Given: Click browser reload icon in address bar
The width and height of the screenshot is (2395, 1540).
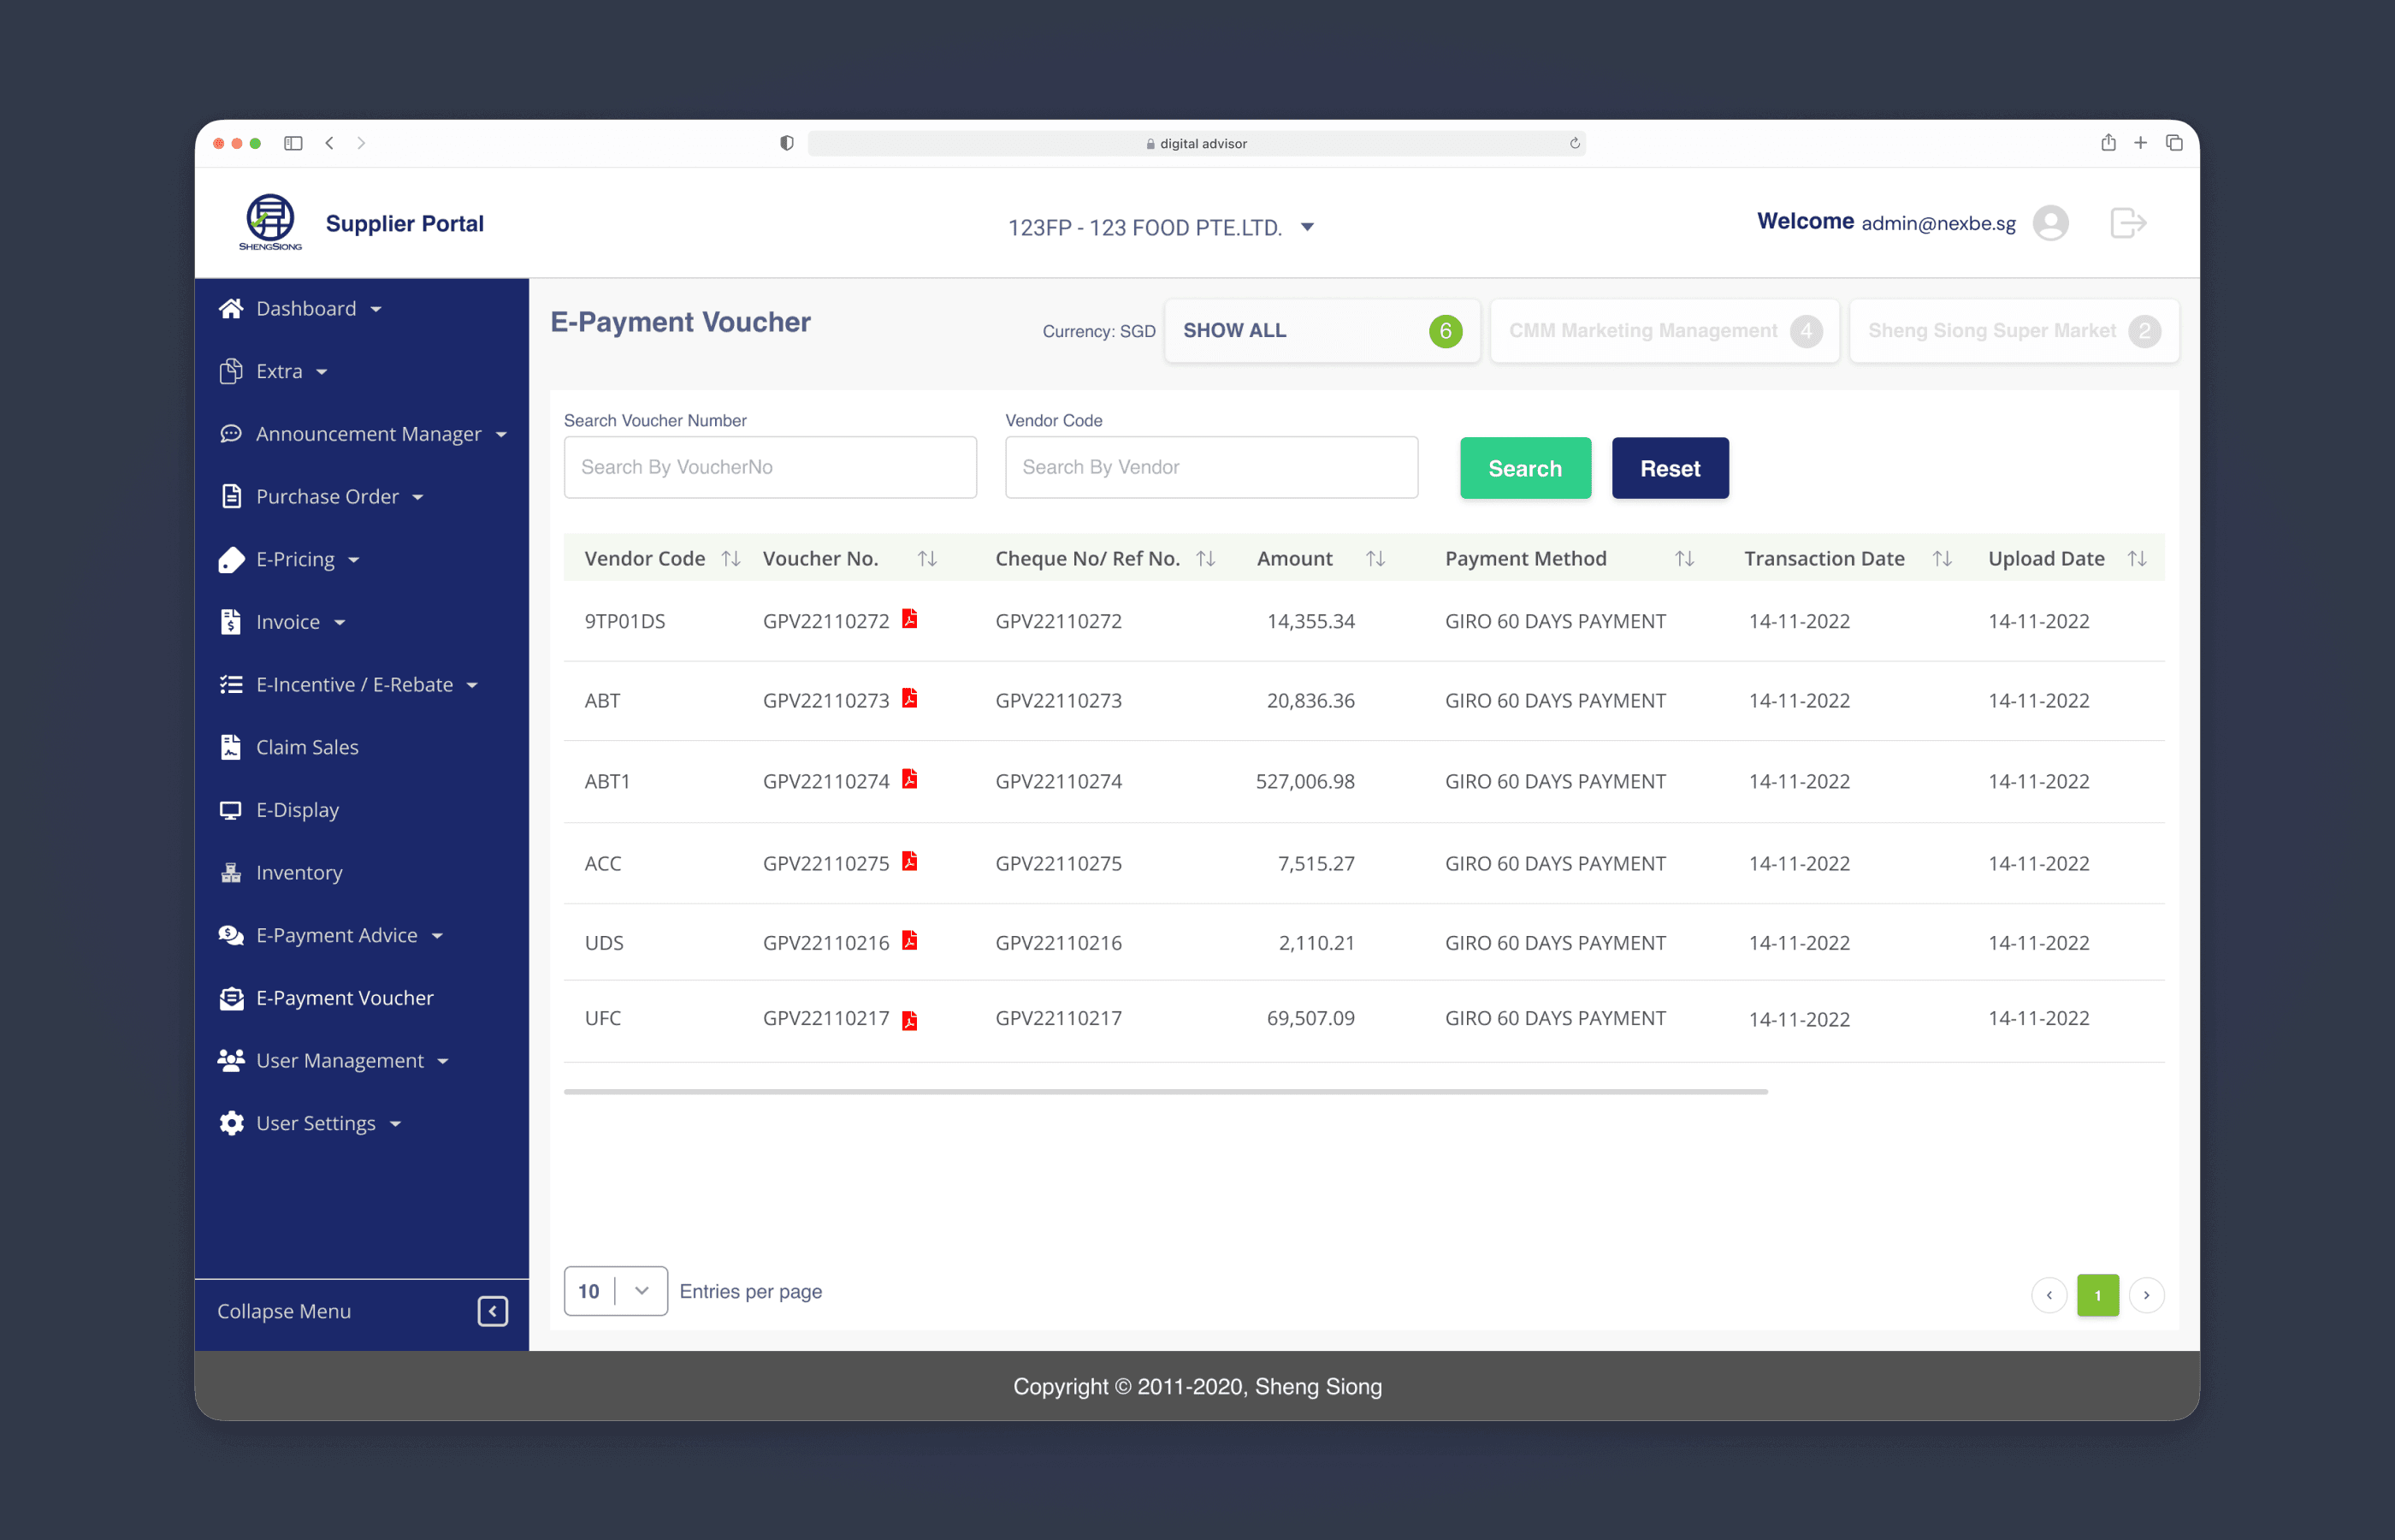Looking at the screenshot, I should pos(1575,143).
